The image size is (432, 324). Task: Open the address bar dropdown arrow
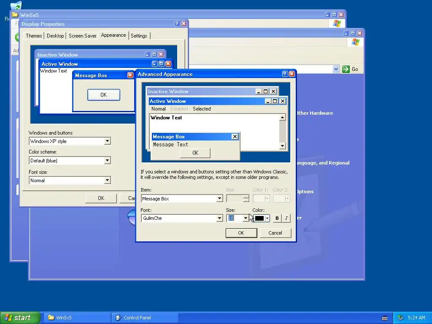(335, 69)
